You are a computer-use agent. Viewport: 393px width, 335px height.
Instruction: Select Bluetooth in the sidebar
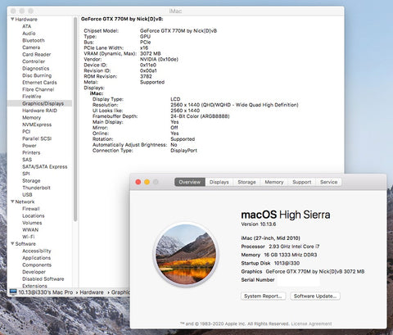tap(34, 40)
